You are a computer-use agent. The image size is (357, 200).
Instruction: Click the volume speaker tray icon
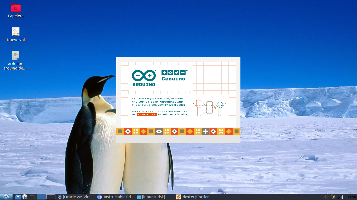click(326, 197)
